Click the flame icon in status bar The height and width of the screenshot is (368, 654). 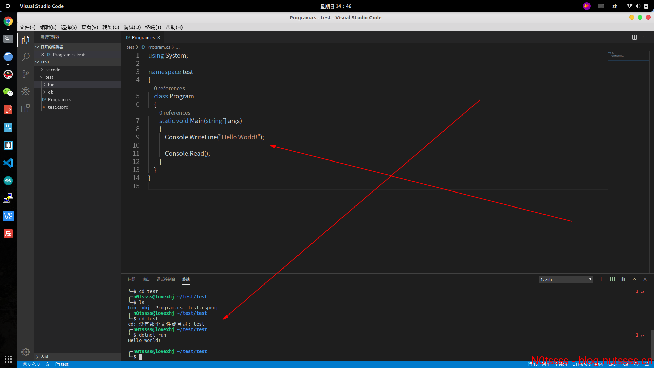47,364
